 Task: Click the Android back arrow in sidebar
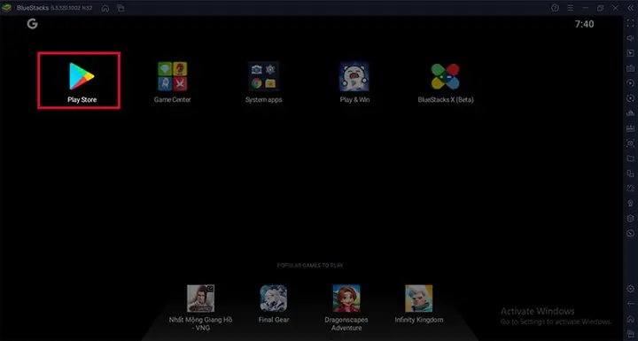click(x=630, y=304)
